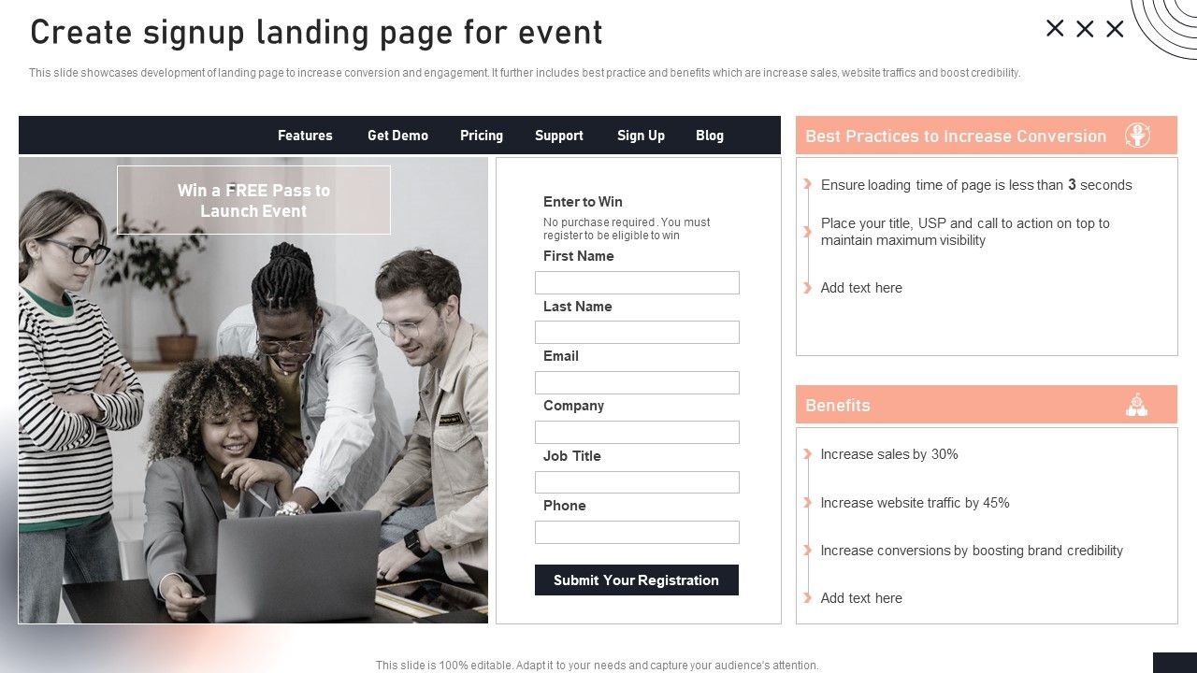Select the text Ensure loading time of page
1197x673 pixels.
pyautogui.click(x=976, y=185)
